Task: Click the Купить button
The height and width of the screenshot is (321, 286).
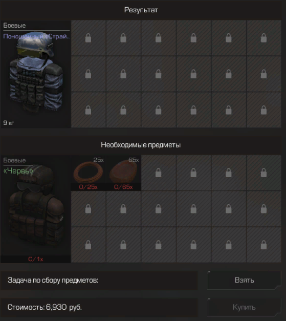Action: [244, 307]
